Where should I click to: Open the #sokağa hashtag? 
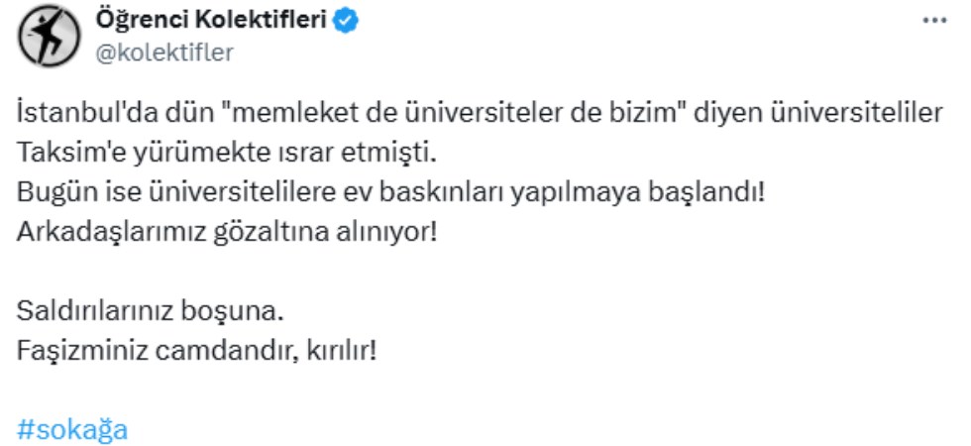[73, 430]
